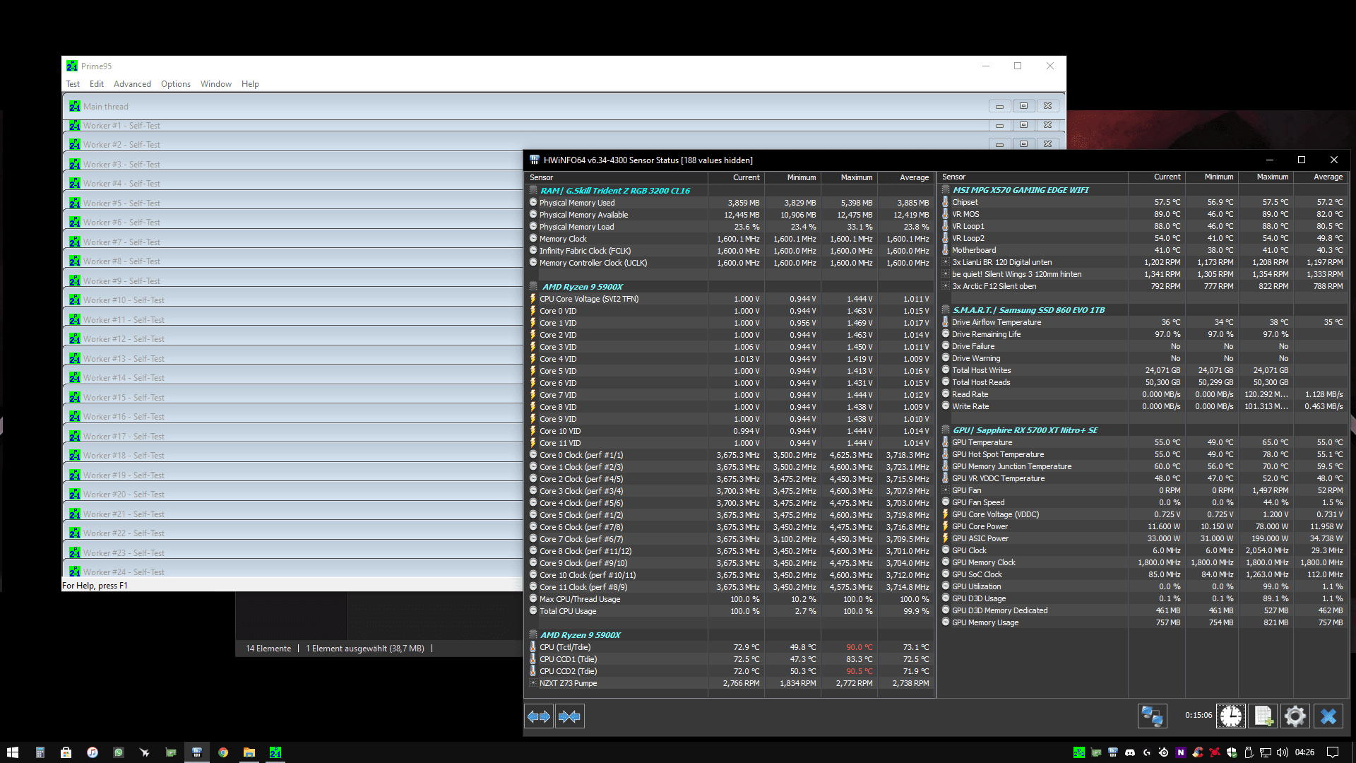
Task: Select NZXT Z73 Pumpe row
Action: pyautogui.click(x=730, y=683)
